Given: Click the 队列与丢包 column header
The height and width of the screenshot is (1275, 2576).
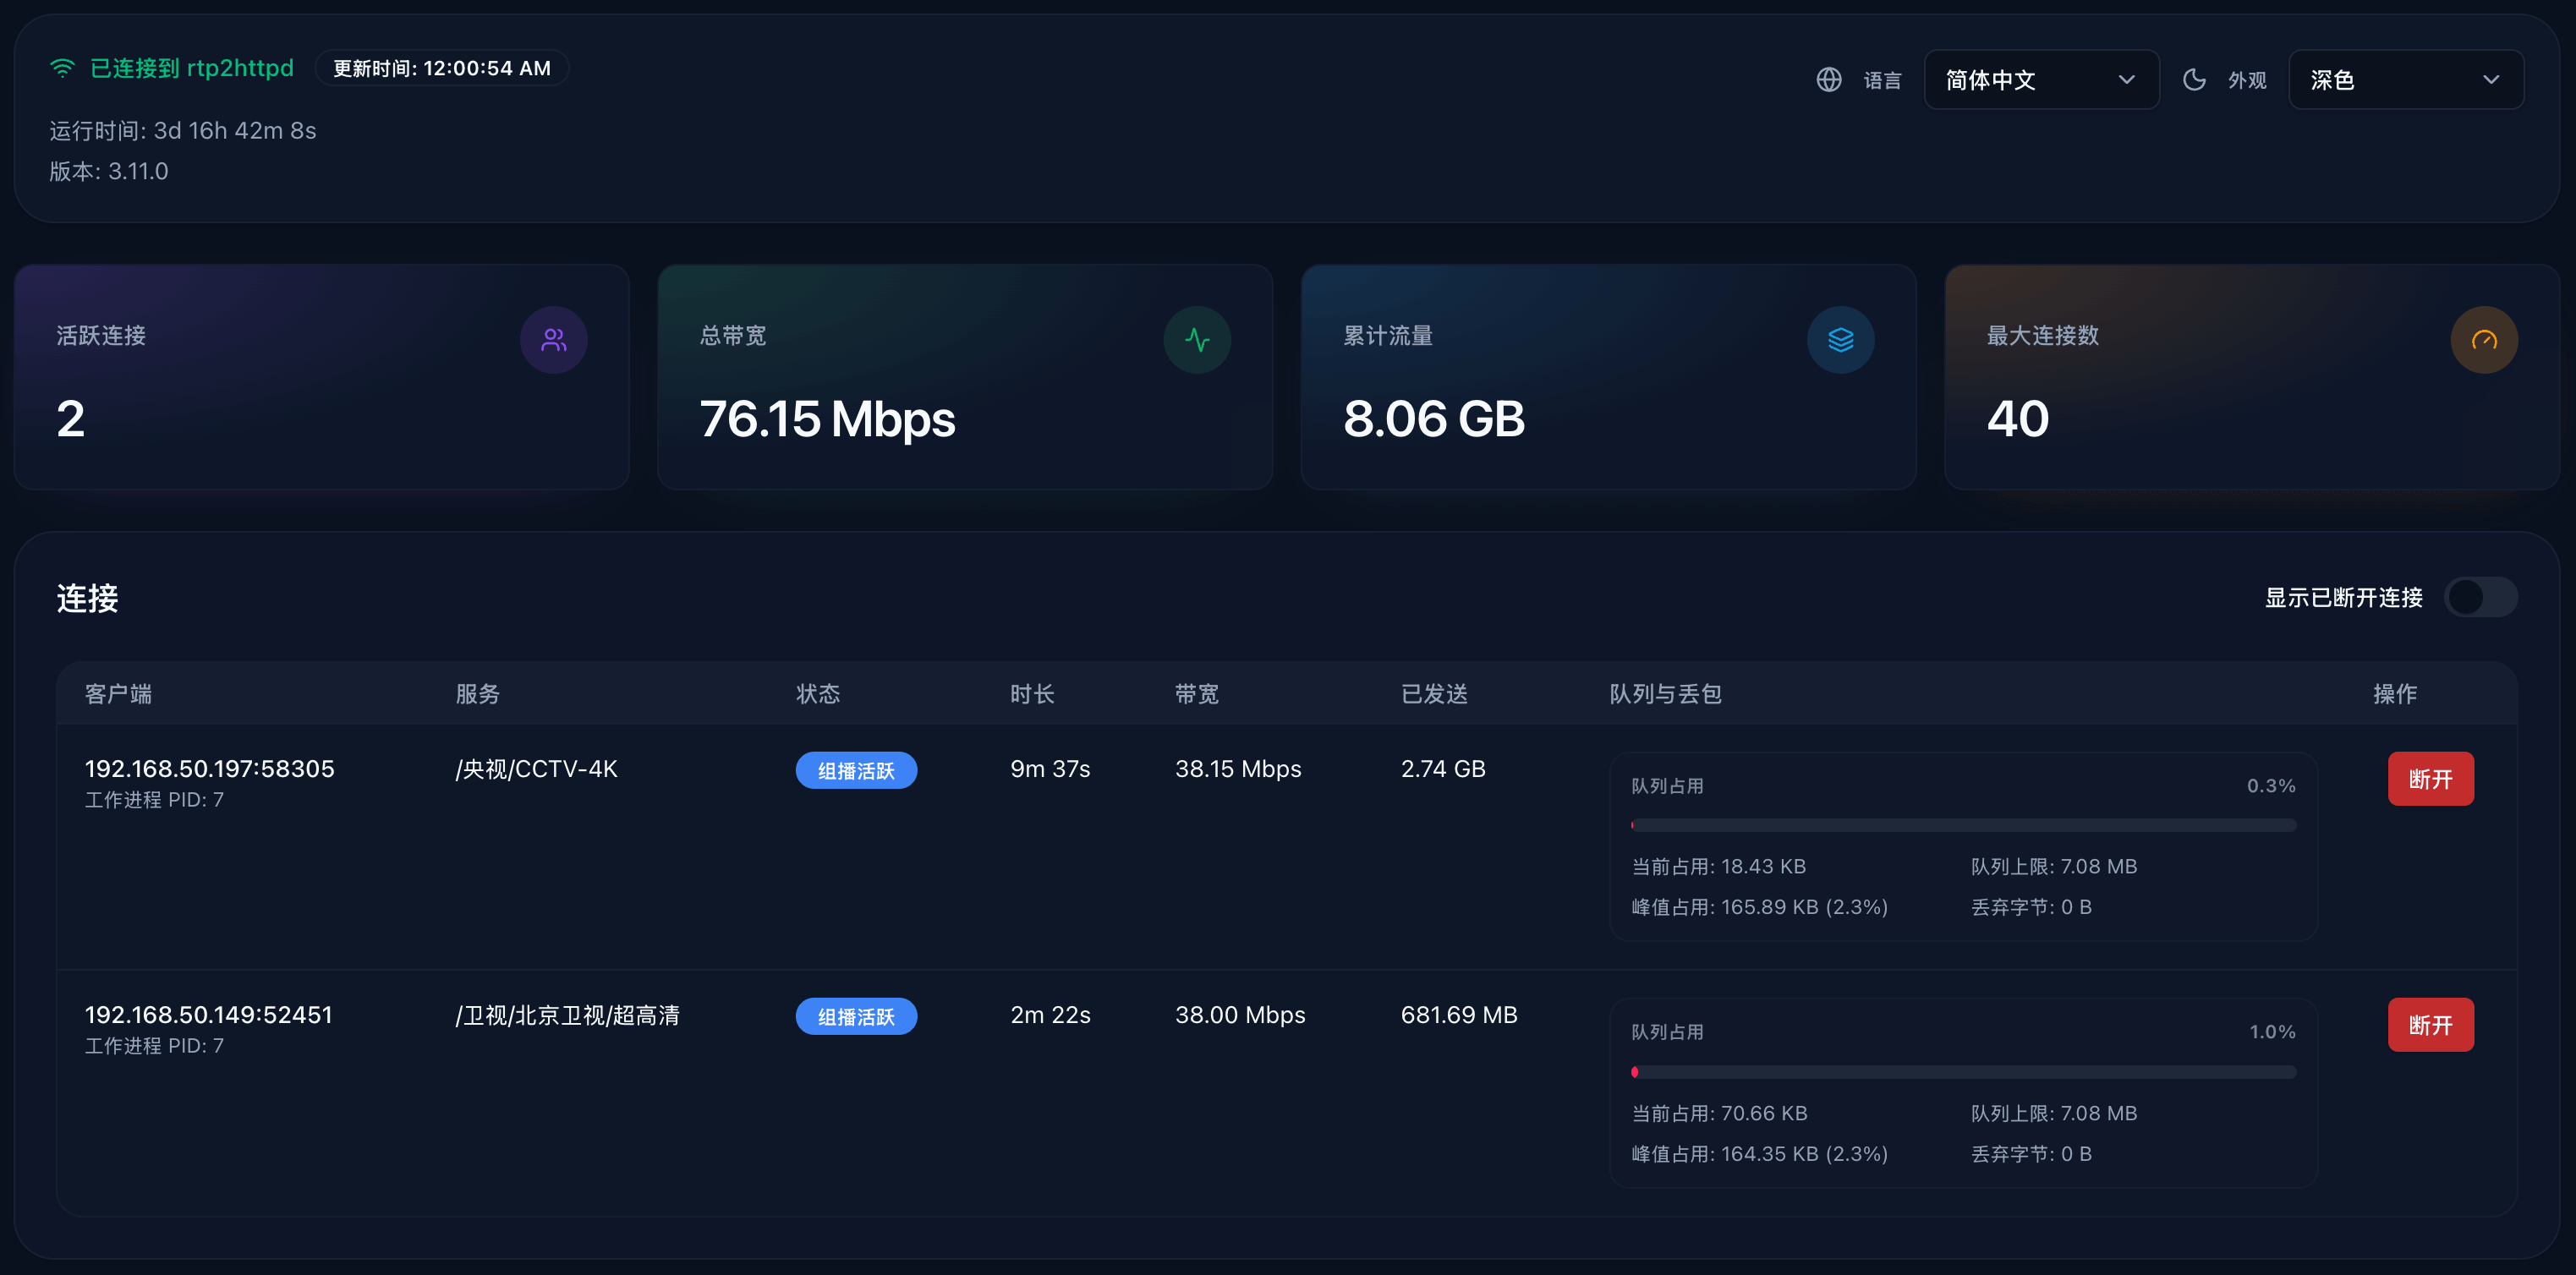Looking at the screenshot, I should [1665, 693].
